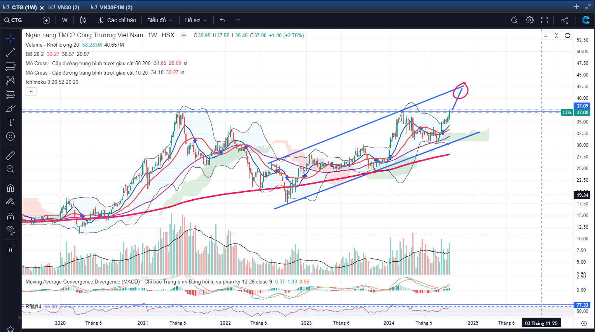Collapse the main chart pane
The width and height of the screenshot is (595, 332).
[557, 35]
